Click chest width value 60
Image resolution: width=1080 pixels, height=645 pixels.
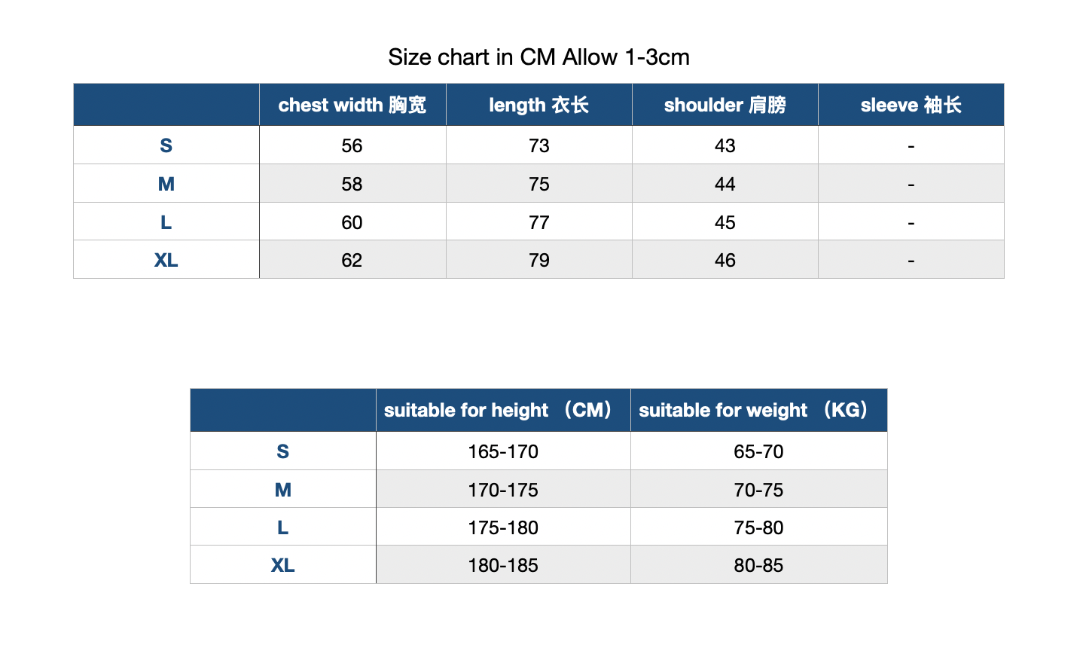[352, 222]
